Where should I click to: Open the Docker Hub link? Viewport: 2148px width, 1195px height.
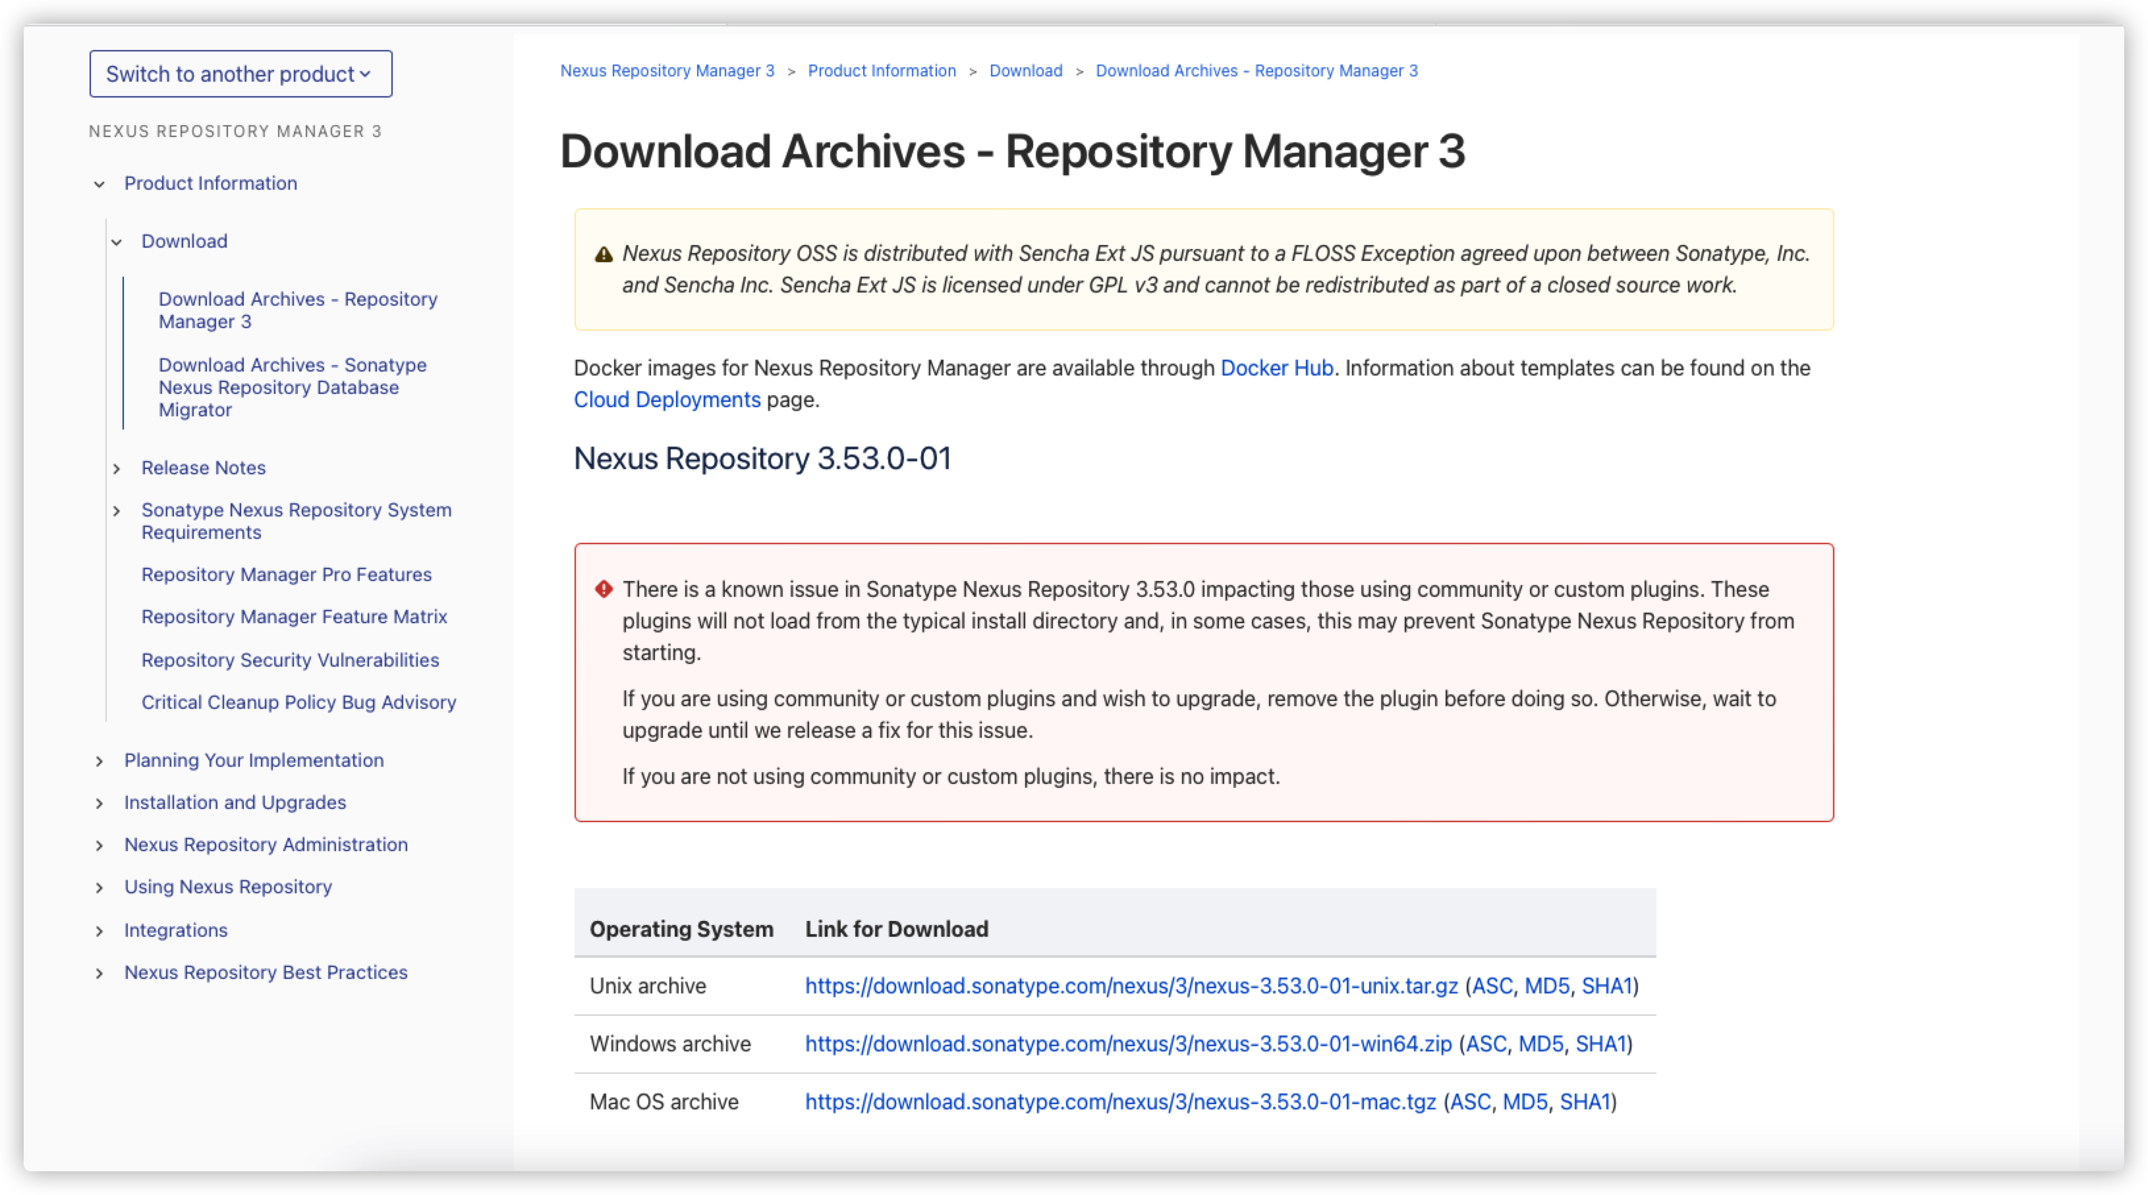[x=1277, y=368]
